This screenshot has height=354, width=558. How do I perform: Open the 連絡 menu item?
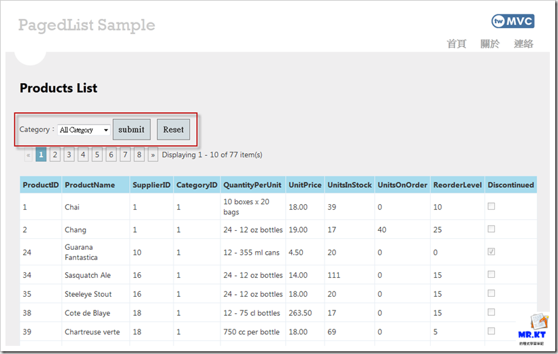523,44
